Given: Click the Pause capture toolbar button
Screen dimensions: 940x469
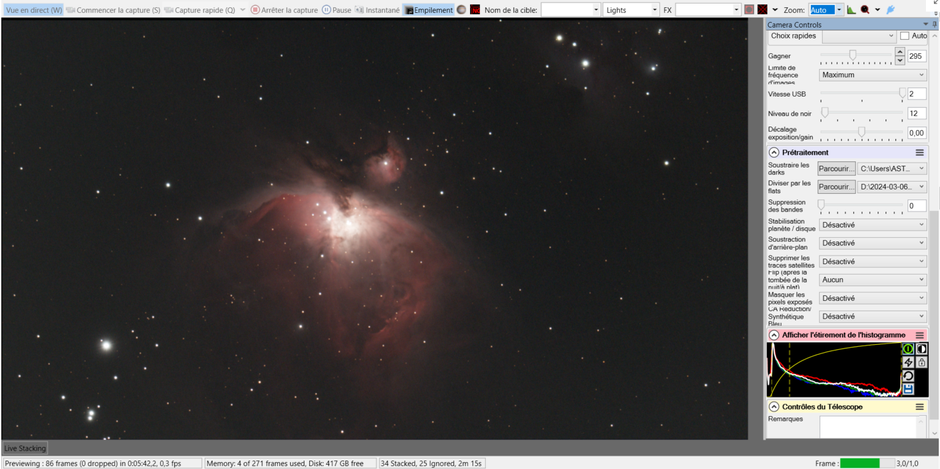Looking at the screenshot, I should pyautogui.click(x=336, y=10).
